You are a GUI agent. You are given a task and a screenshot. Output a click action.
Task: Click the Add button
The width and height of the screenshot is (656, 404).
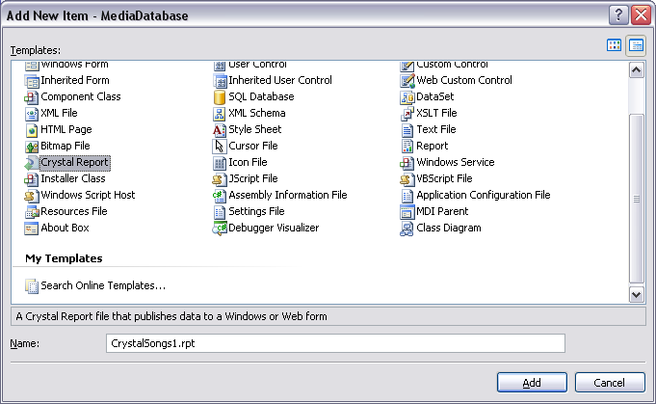(532, 383)
